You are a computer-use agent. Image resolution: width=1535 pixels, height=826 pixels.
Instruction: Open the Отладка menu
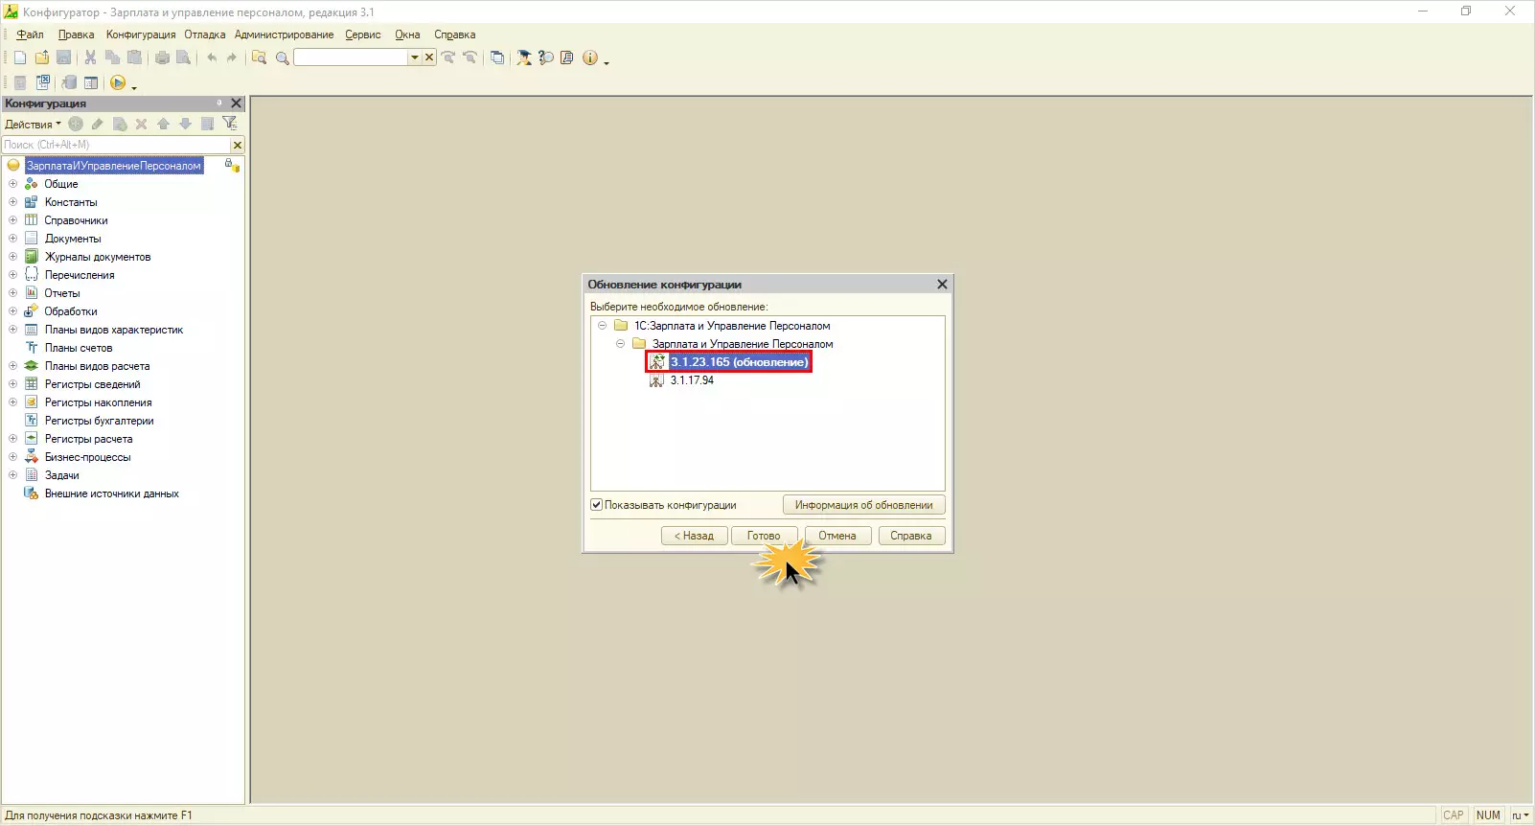[x=205, y=34]
